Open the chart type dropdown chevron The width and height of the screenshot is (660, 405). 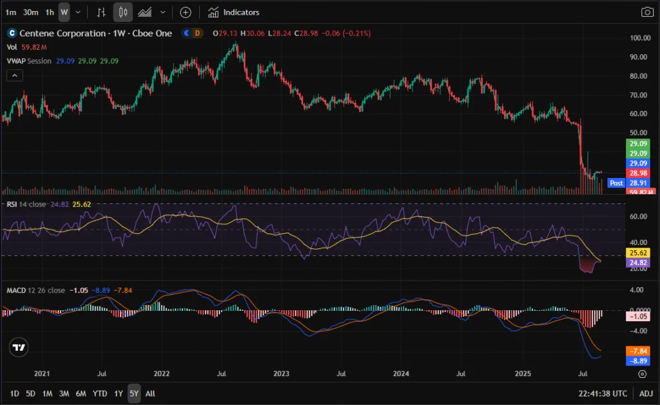tap(162, 12)
